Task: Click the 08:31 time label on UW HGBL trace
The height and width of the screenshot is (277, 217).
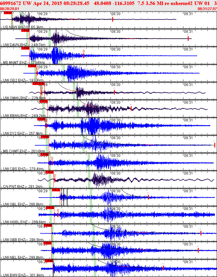Action: coord(188,208)
